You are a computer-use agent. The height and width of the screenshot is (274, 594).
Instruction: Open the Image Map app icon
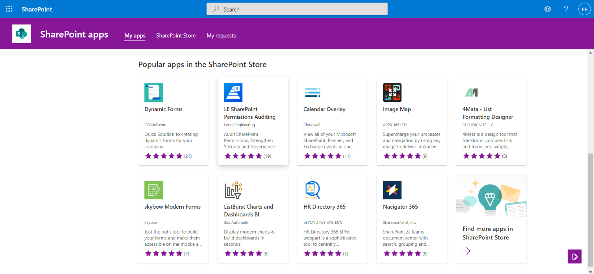(x=392, y=92)
